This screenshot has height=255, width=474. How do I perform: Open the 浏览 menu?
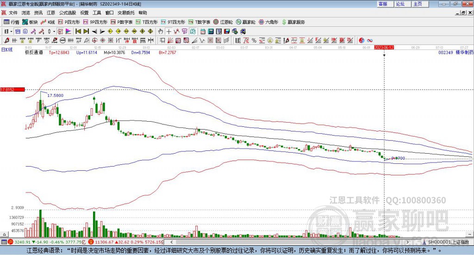(x=26, y=12)
